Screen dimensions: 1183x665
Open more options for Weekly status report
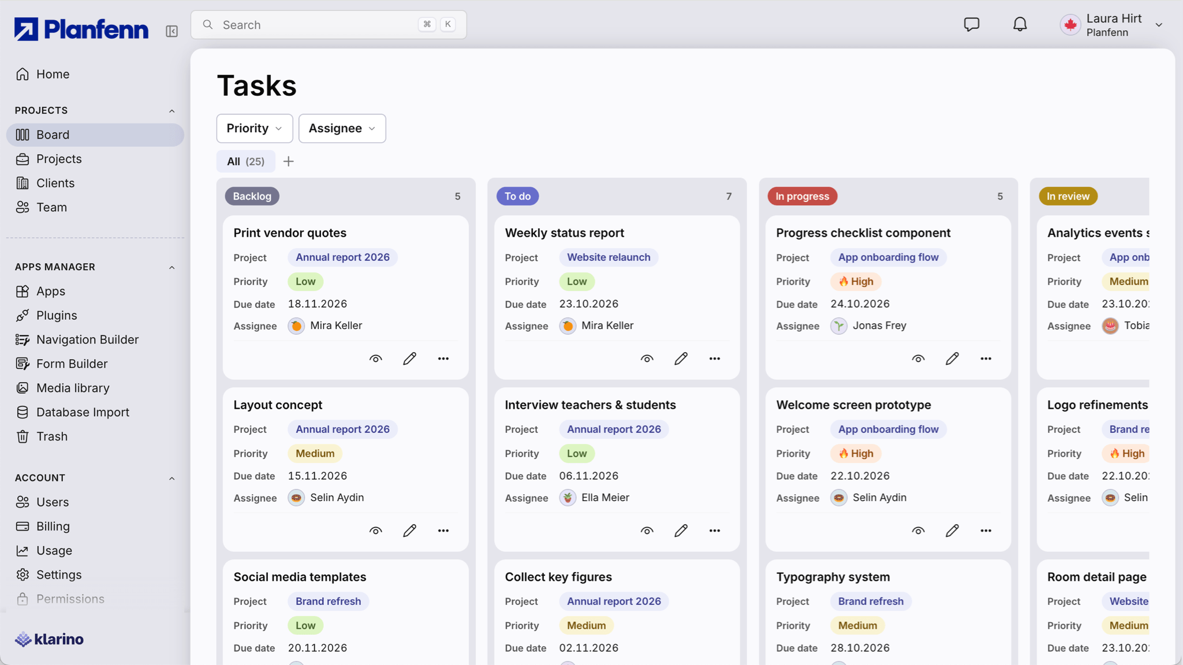(x=715, y=358)
